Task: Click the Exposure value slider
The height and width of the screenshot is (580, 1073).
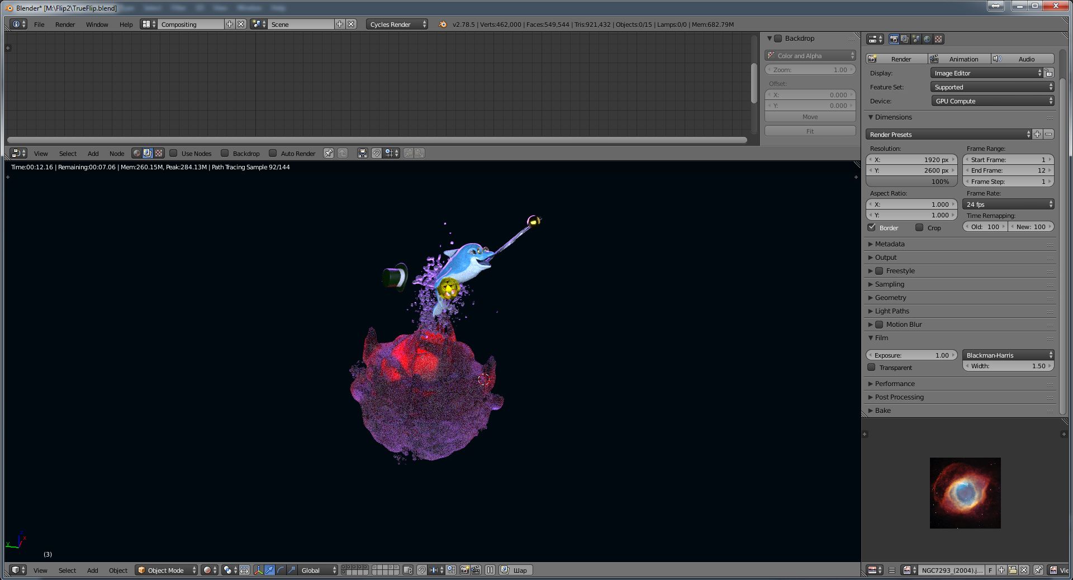Action: pyautogui.click(x=911, y=355)
